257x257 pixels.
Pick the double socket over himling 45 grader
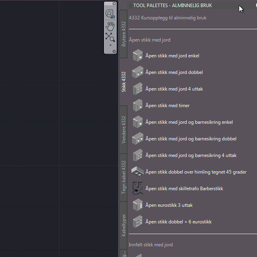pyautogui.click(x=196, y=172)
